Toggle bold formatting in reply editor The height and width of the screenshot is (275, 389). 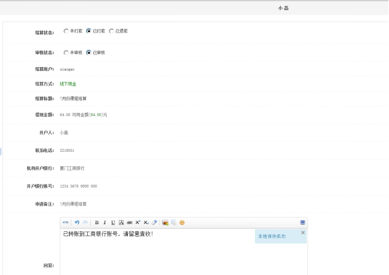click(x=97, y=222)
